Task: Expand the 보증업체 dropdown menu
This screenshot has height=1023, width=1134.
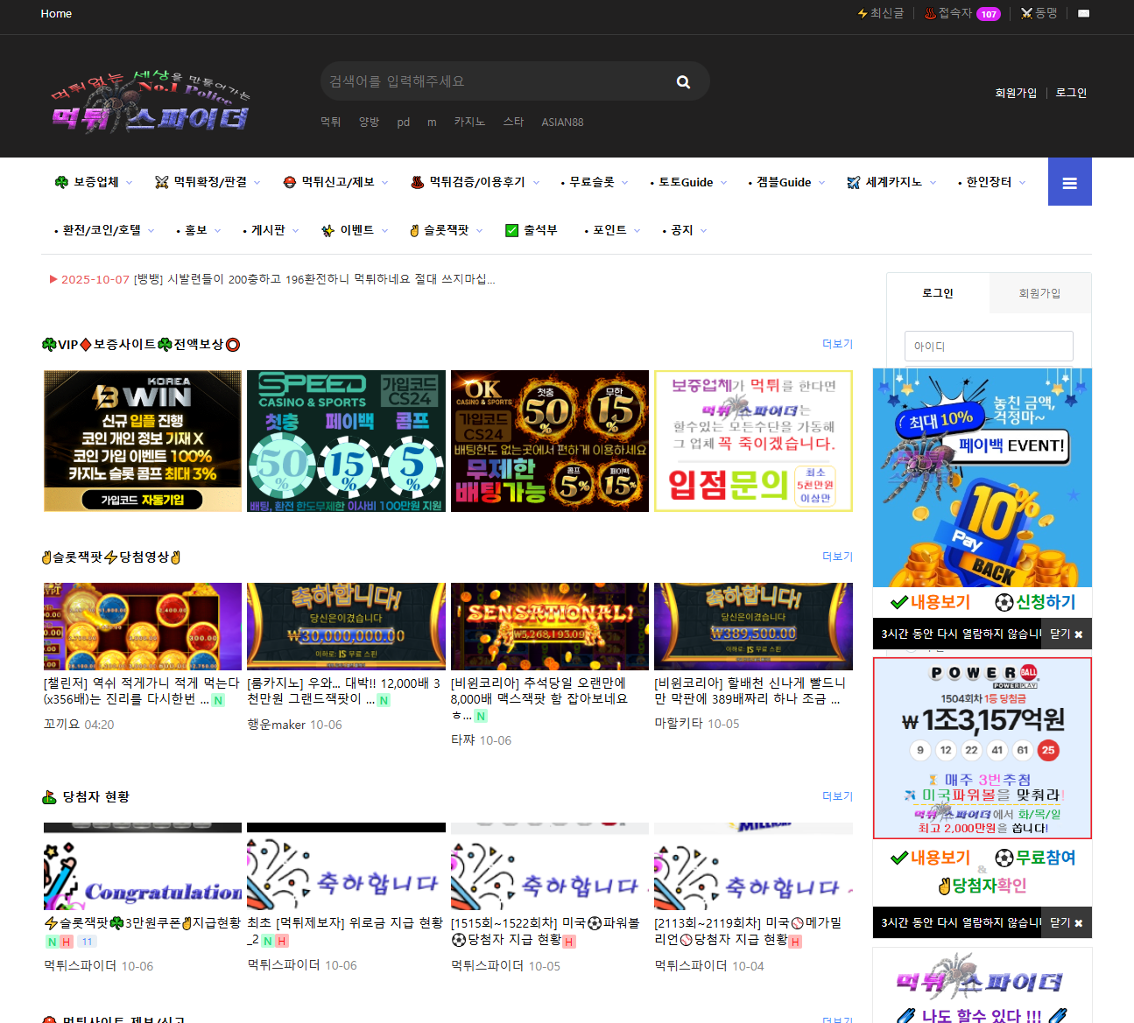Action: coord(95,182)
